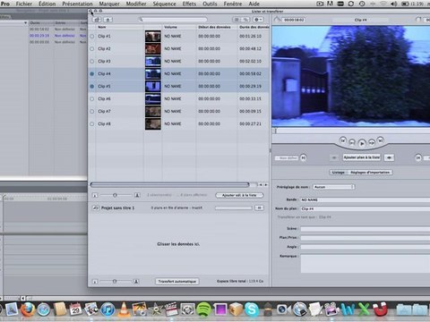Open the Effets menu

pos(189,4)
